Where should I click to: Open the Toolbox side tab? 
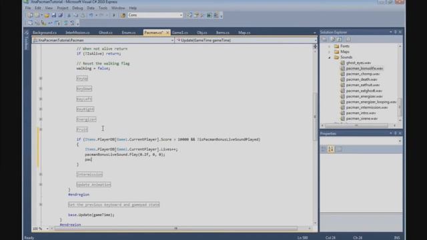pyautogui.click(x=27, y=40)
